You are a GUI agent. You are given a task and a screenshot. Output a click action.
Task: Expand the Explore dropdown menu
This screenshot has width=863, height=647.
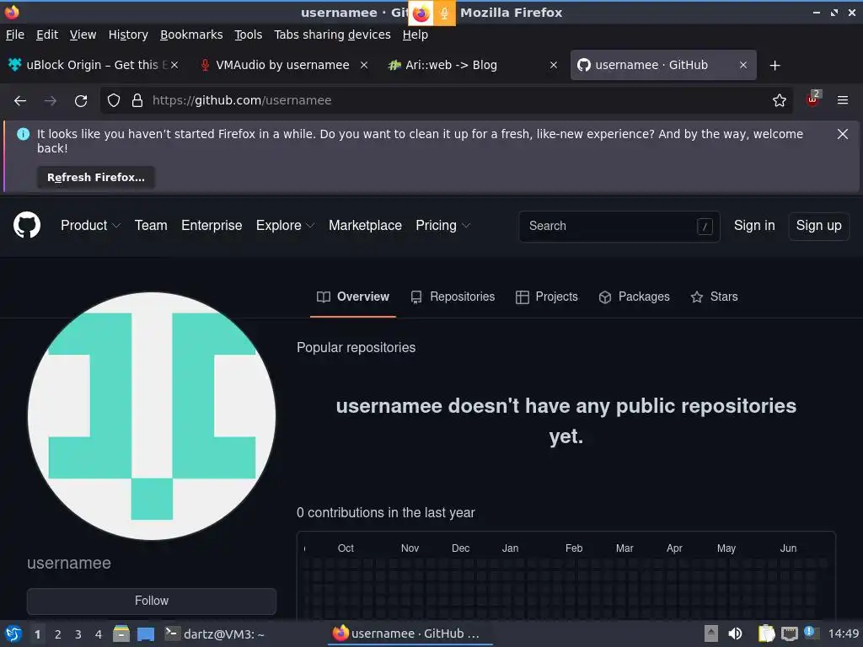(285, 226)
